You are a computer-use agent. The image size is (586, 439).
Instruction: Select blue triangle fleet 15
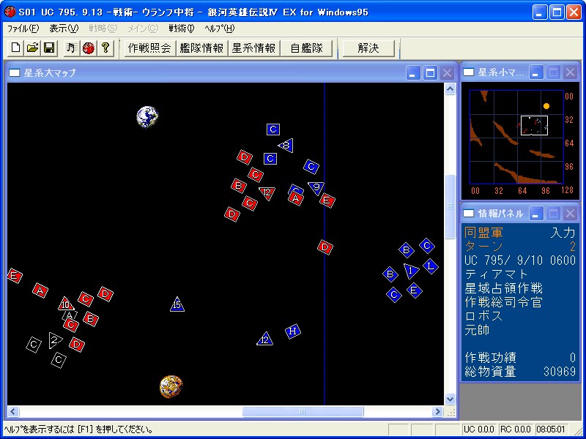tap(177, 304)
